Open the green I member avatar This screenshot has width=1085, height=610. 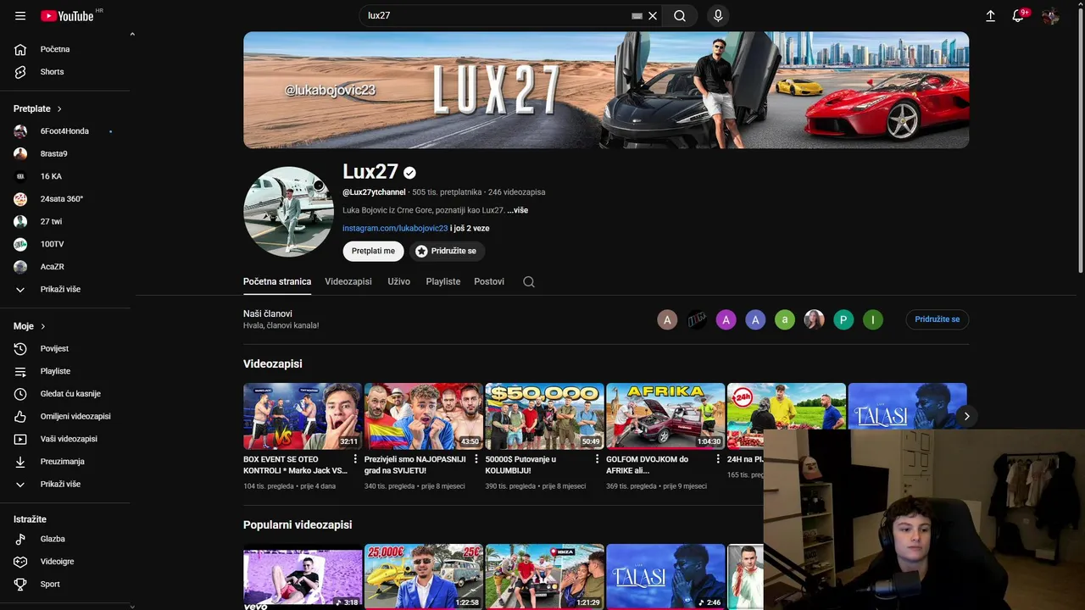(873, 319)
